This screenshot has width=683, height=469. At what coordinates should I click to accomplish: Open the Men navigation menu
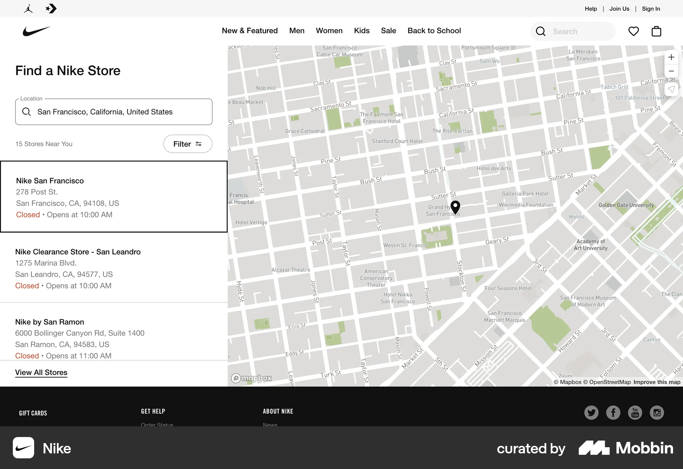point(297,31)
